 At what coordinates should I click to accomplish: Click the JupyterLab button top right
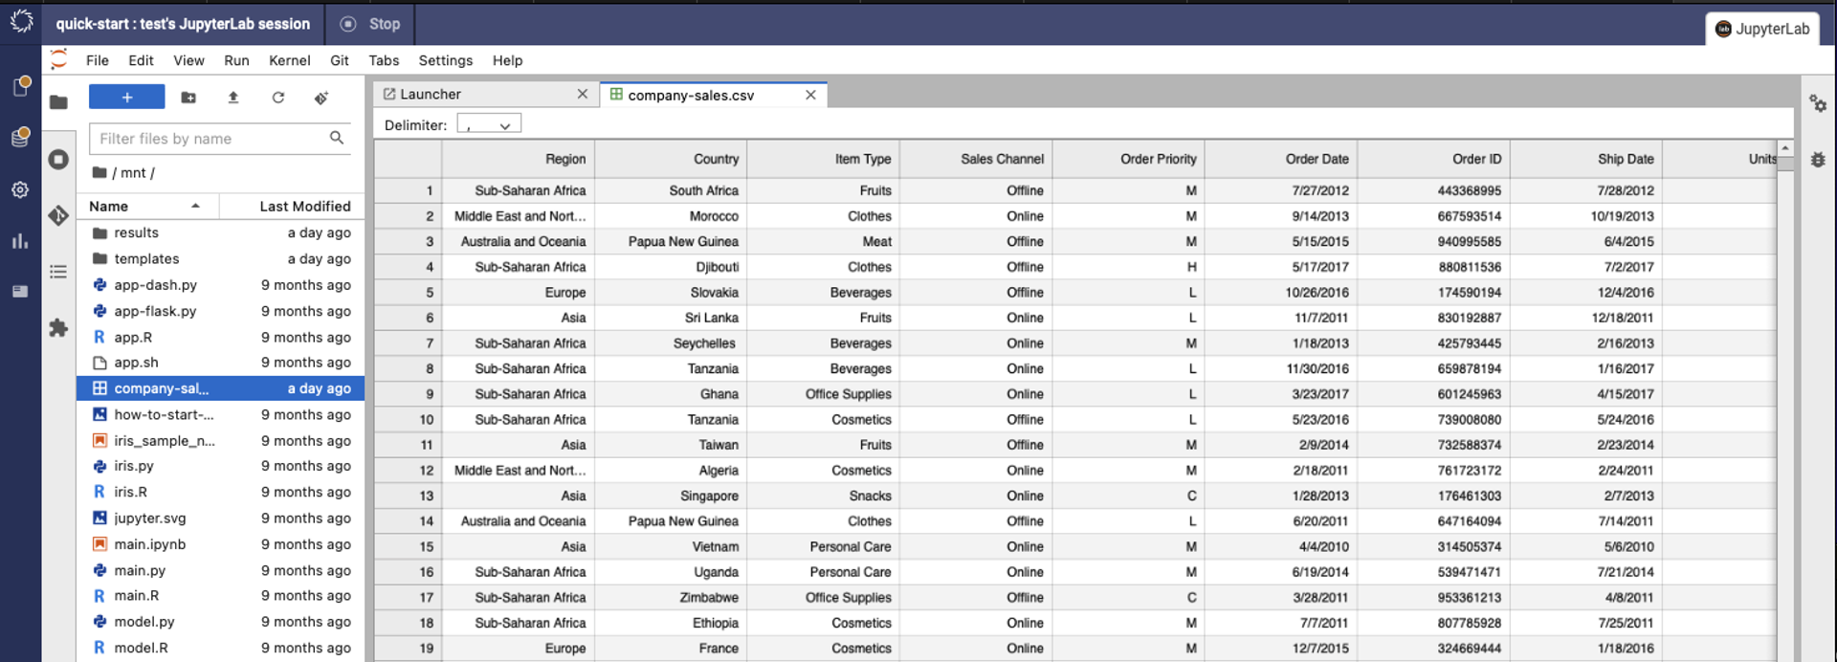(x=1761, y=29)
